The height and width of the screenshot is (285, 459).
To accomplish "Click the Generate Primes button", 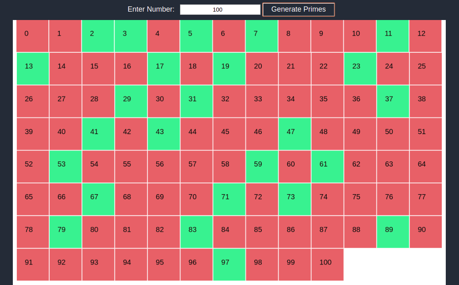I will tap(298, 9).
